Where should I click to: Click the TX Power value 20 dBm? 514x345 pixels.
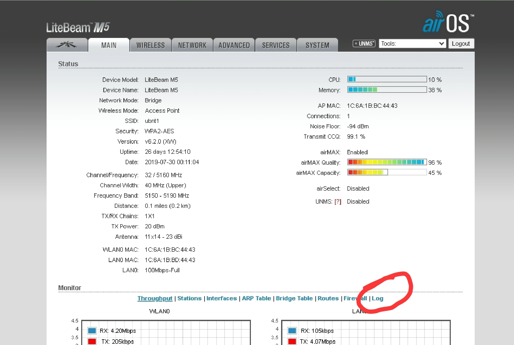pyautogui.click(x=155, y=227)
